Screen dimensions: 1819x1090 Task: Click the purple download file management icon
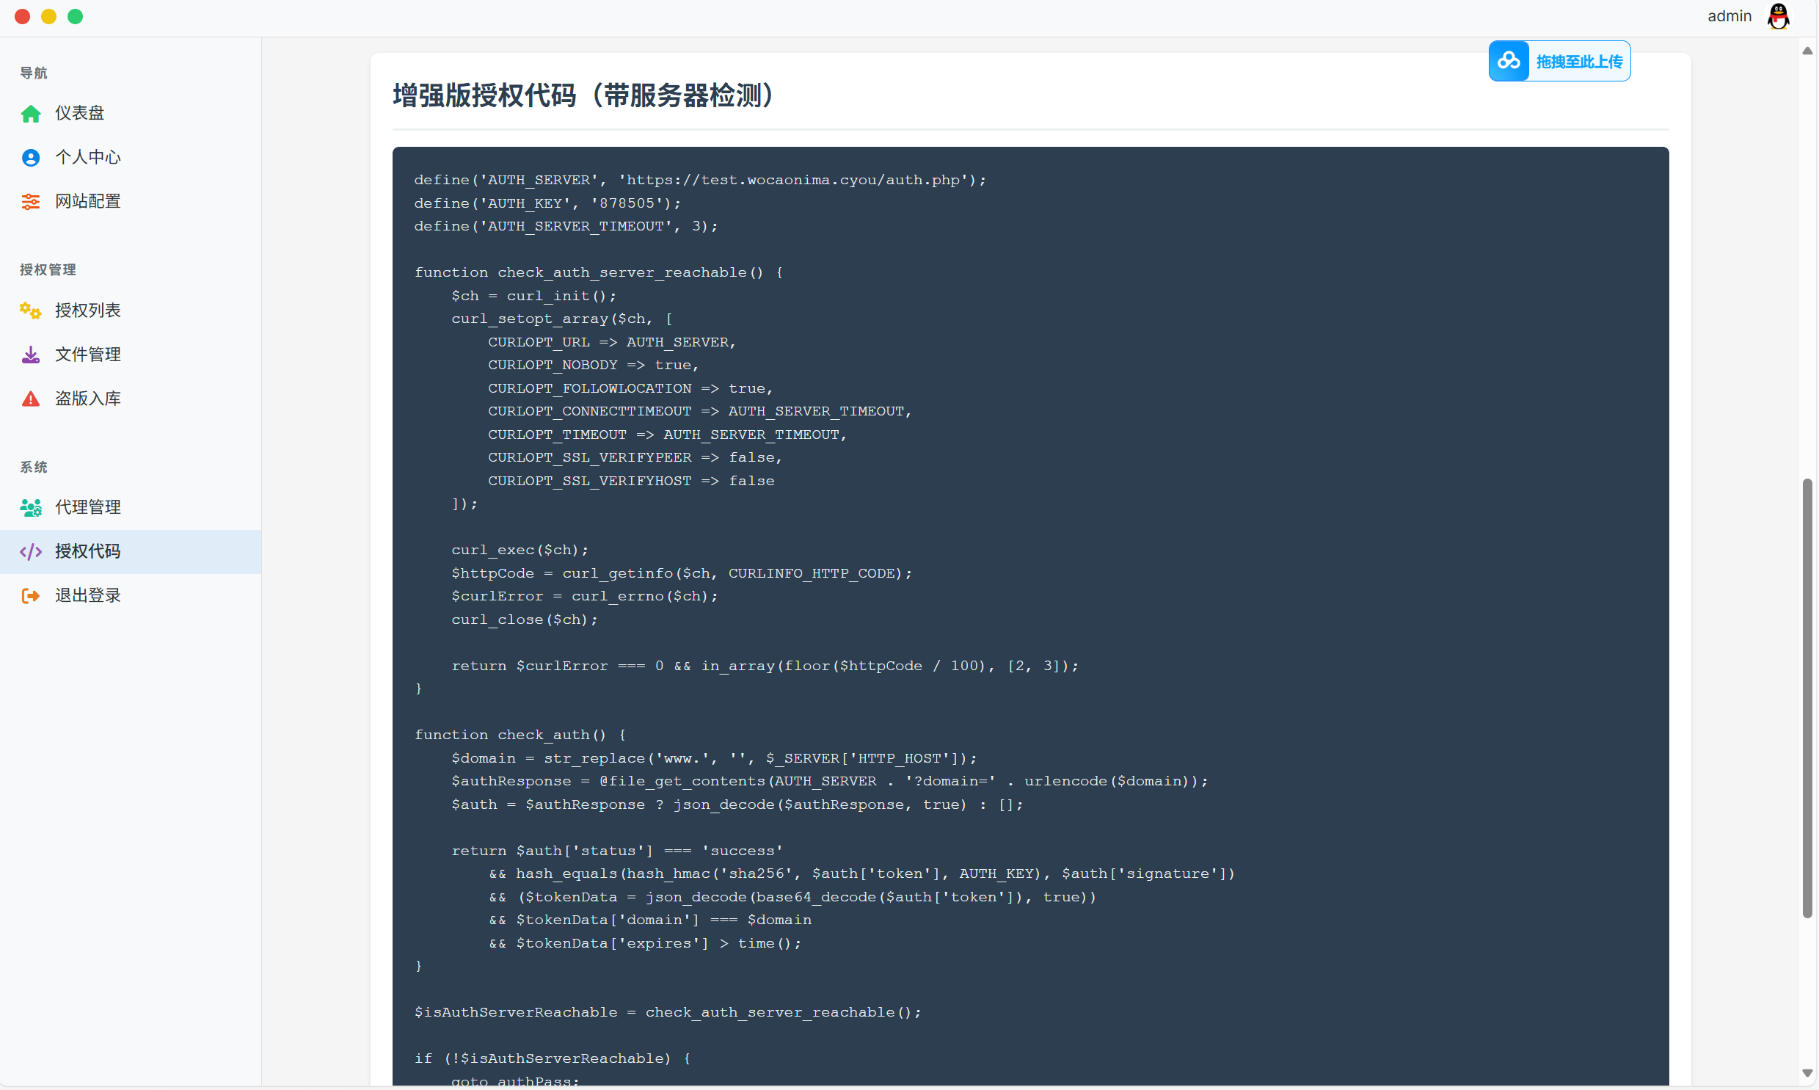tap(31, 355)
